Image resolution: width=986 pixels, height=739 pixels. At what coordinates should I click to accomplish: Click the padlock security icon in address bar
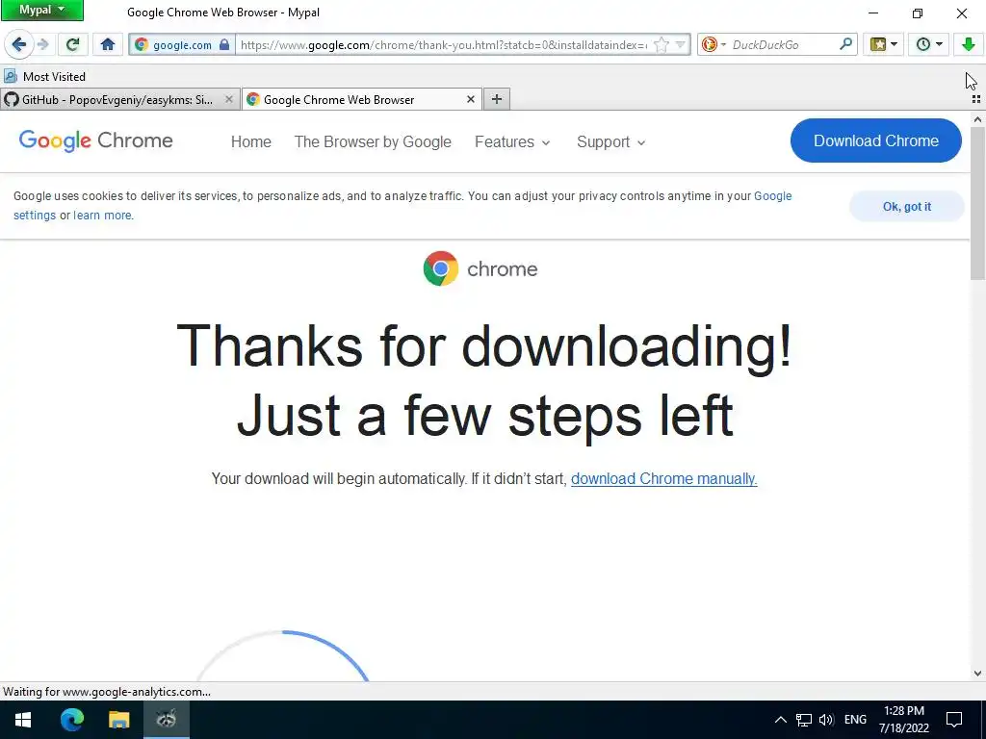point(224,44)
